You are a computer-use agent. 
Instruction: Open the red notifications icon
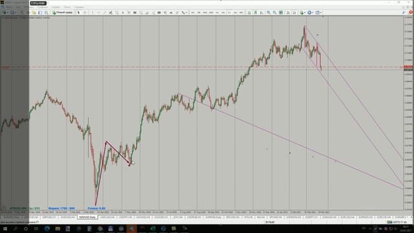pyautogui.click(x=411, y=12)
